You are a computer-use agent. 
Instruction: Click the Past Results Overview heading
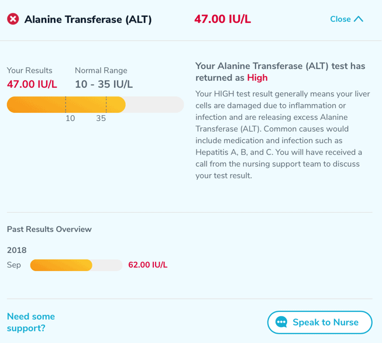(x=49, y=229)
